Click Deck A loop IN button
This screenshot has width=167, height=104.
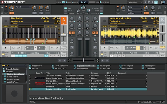pyautogui.click(x=52, y=48)
